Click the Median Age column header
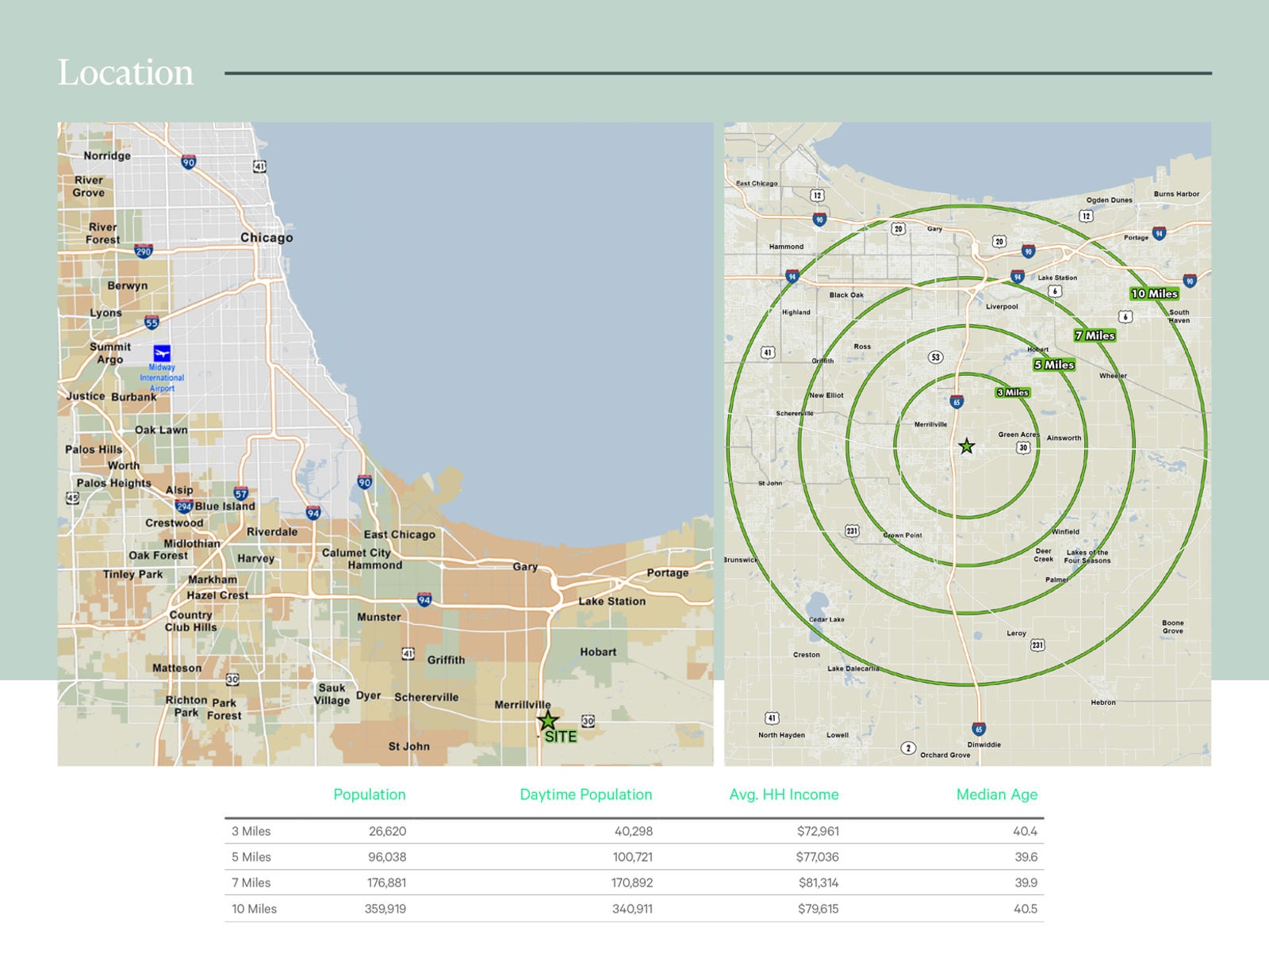Screen dimensions: 1269x980 coord(996,794)
